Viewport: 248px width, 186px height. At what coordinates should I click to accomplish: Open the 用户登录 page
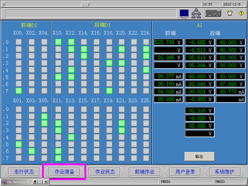(x=185, y=172)
